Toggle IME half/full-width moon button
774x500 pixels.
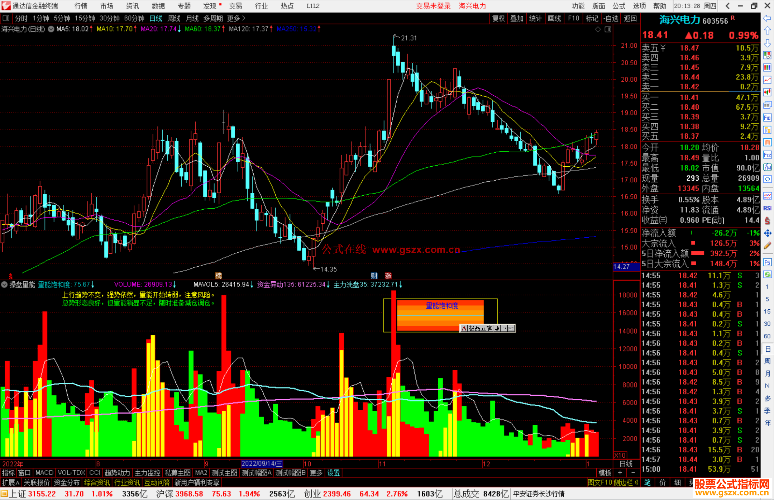[x=497, y=328]
